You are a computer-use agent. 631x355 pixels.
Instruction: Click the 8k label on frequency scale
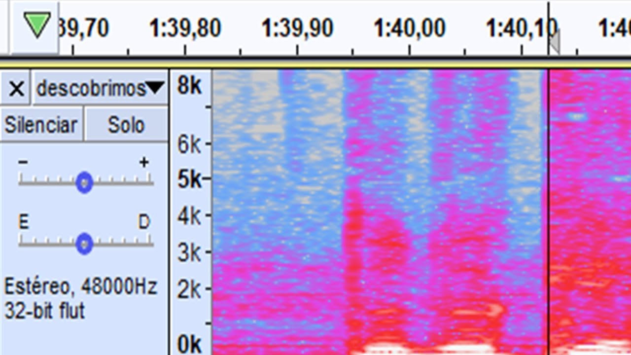[190, 86]
